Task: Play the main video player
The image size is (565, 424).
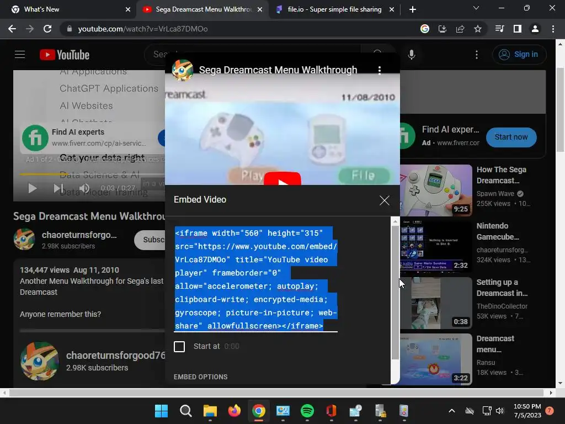Action: coord(32,188)
